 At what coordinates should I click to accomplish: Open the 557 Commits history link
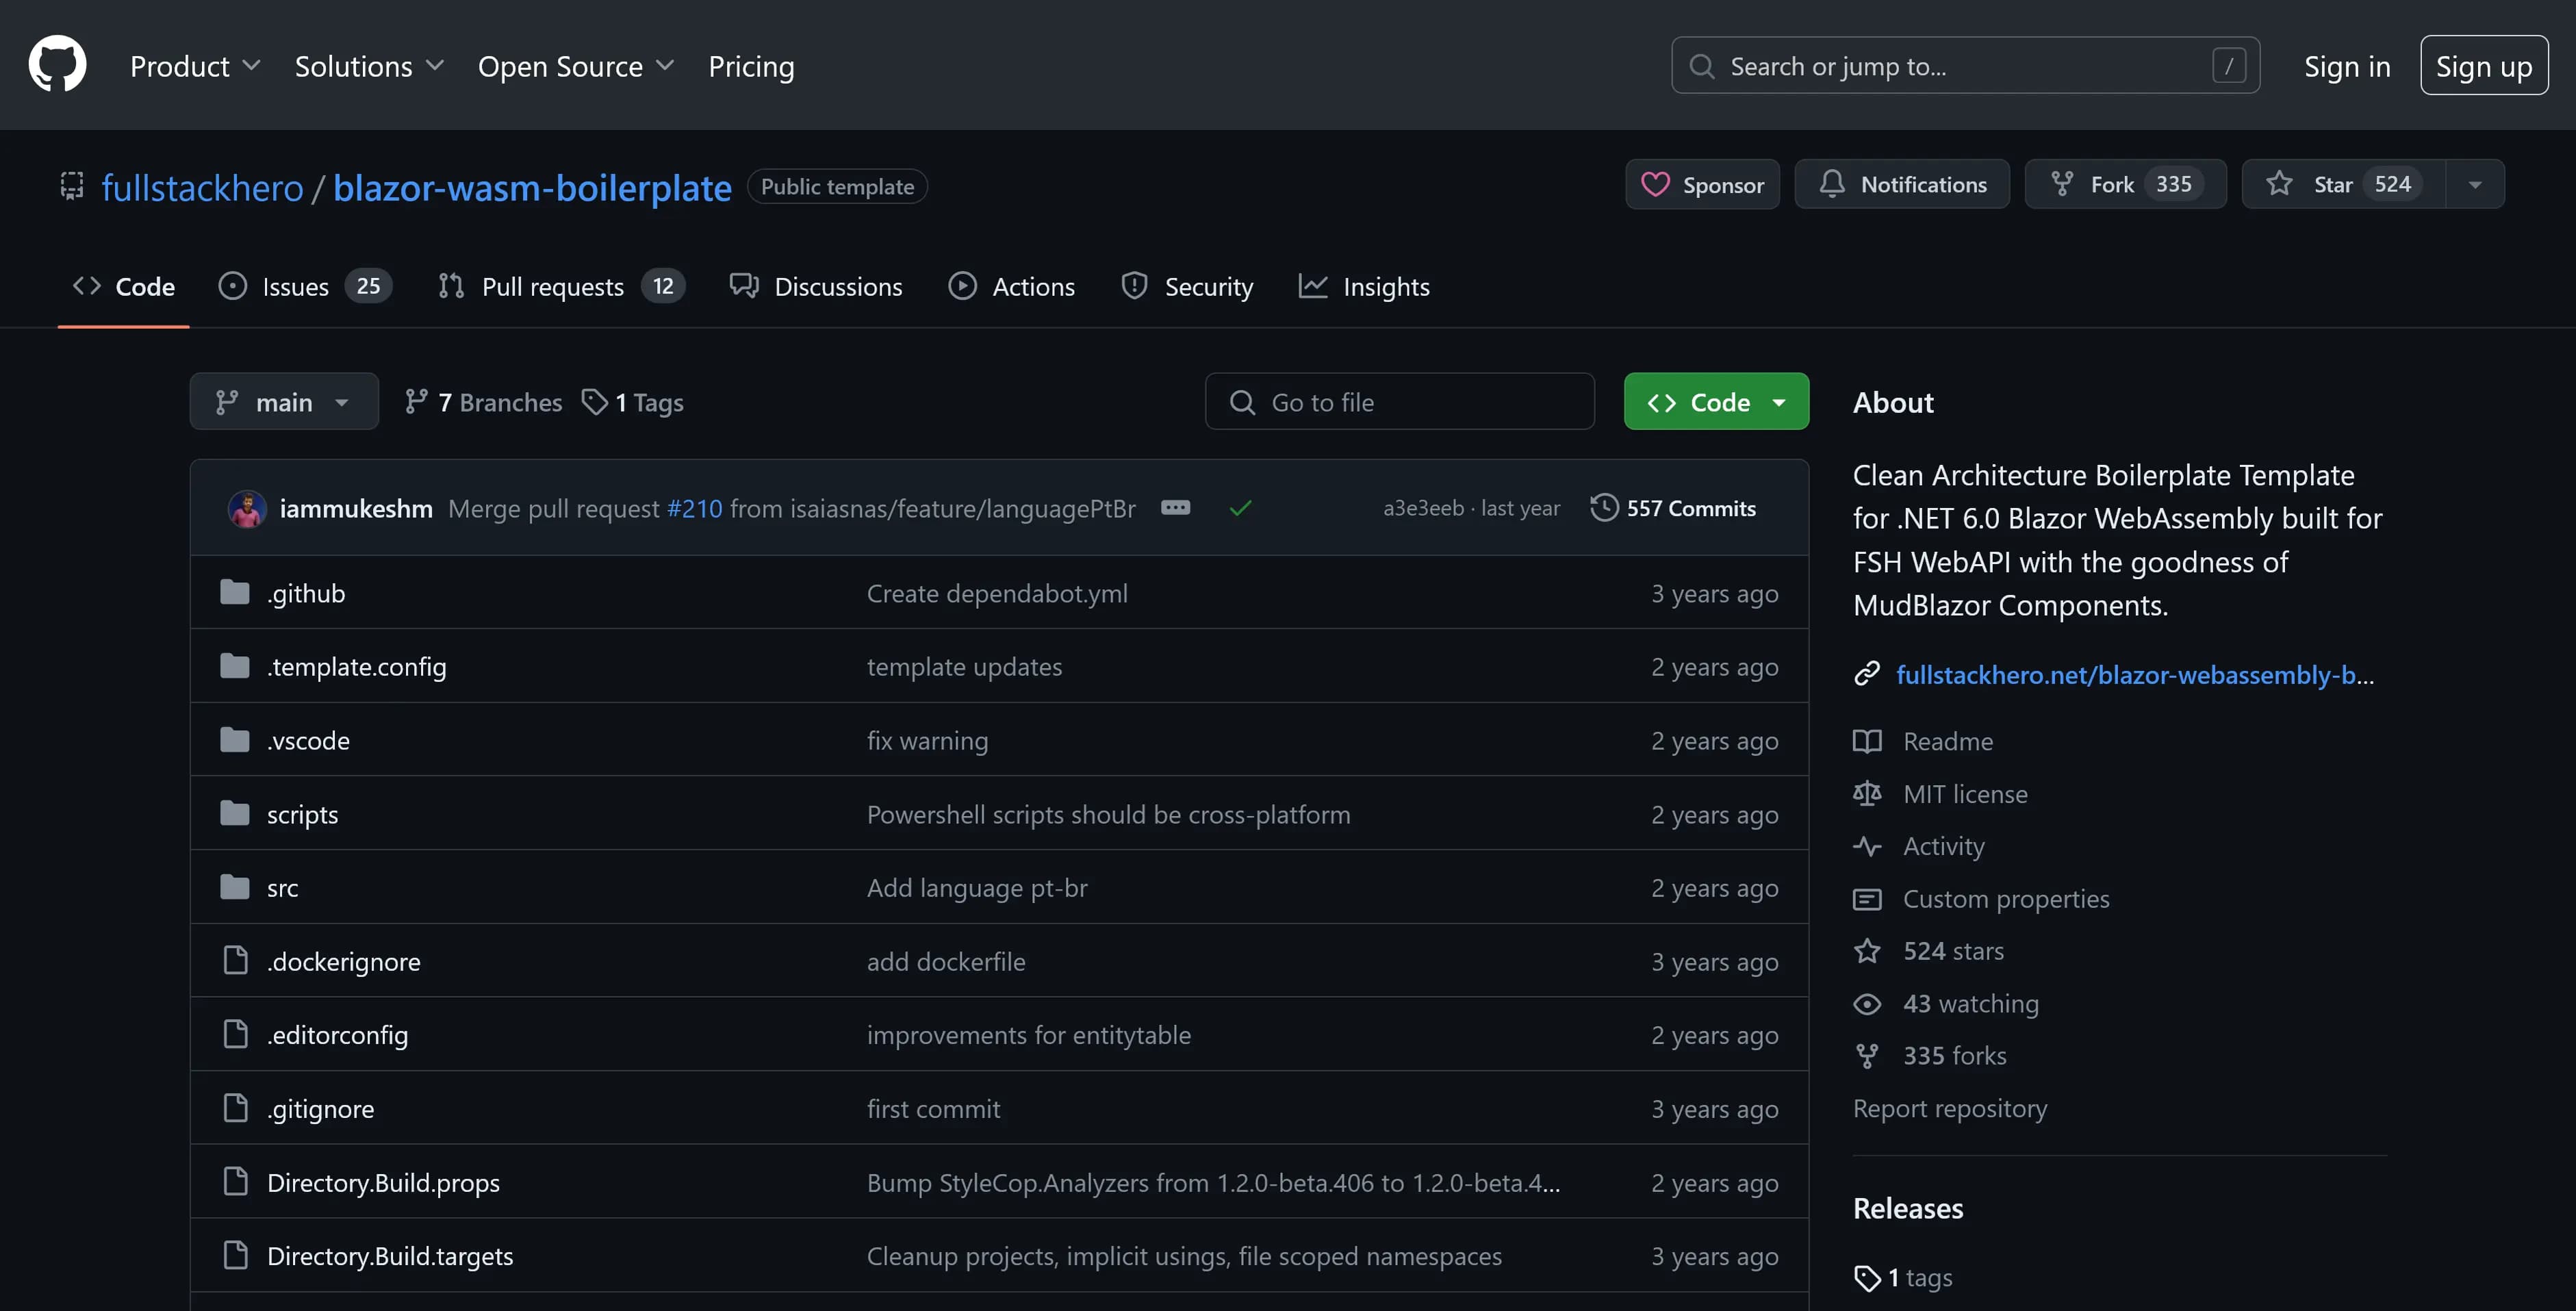[x=1673, y=508]
